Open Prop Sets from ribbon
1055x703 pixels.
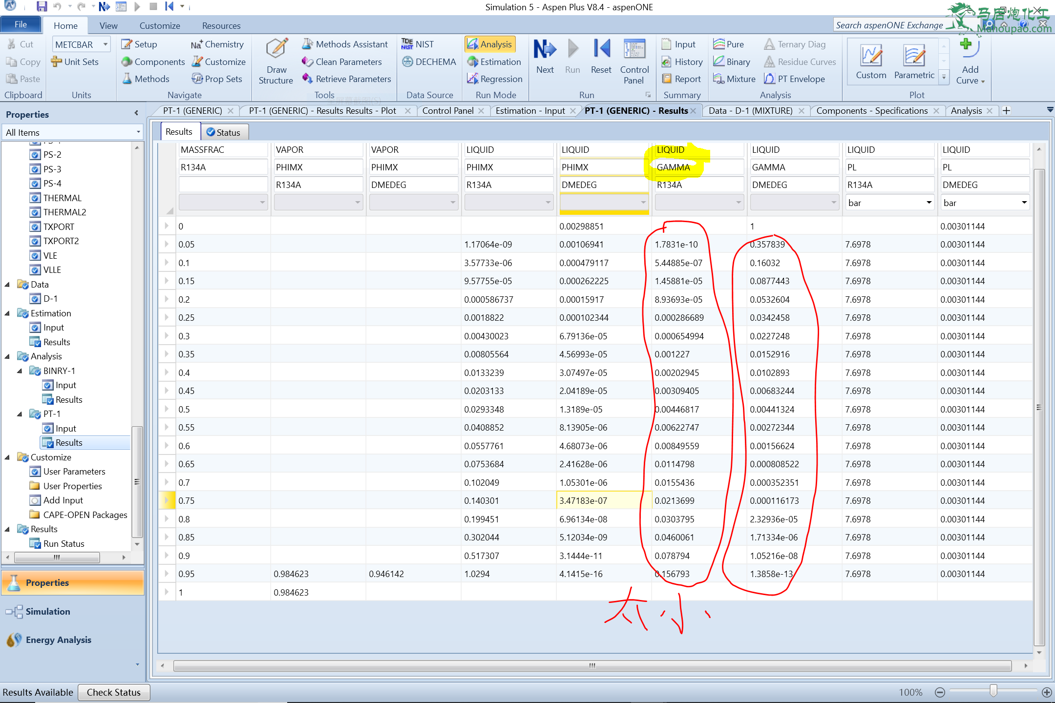point(217,79)
